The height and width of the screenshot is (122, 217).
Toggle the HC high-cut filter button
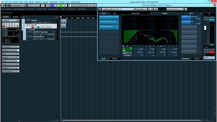pos(127,48)
